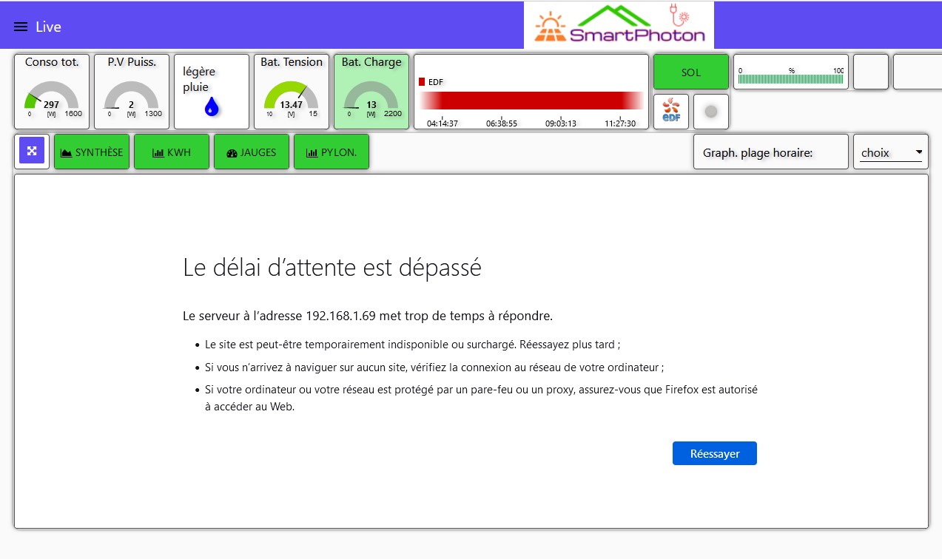This screenshot has width=942, height=559.
Task: Click the grey round status indicator
Action: (711, 112)
